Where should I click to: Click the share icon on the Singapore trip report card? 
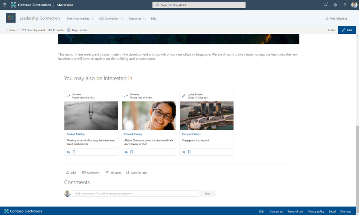click(184, 152)
